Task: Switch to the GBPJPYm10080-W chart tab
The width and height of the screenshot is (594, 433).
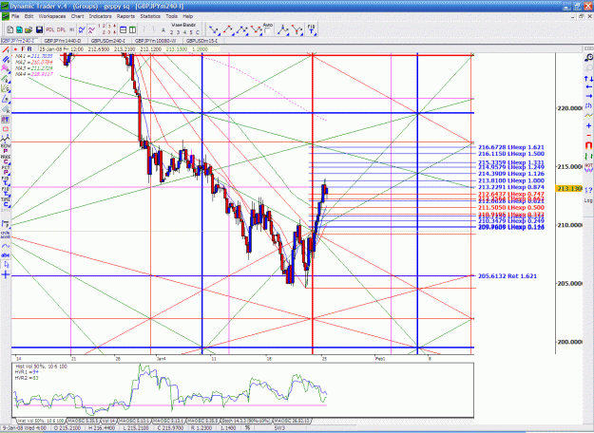Action: coord(155,41)
